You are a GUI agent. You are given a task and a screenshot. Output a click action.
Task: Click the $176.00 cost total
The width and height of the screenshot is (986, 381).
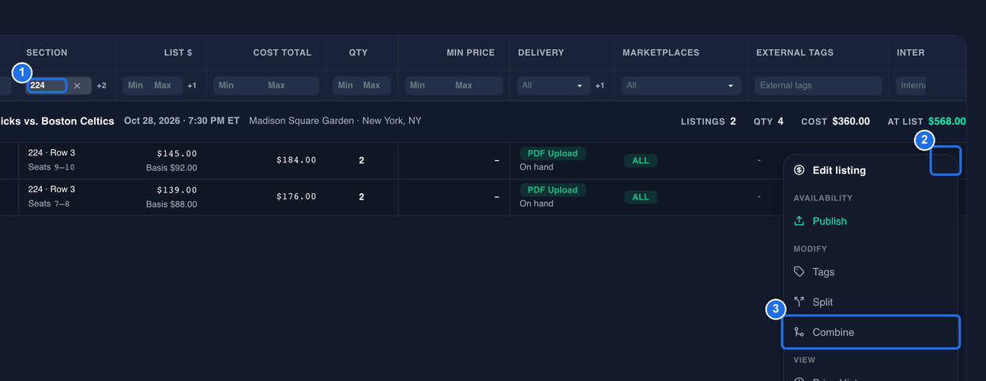[296, 196]
